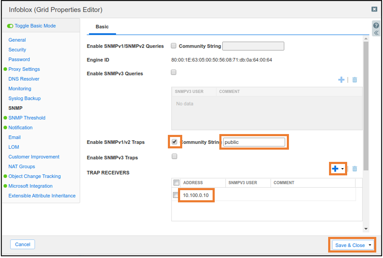Add a trap receiver with plus icon
Screen dimensions: 383x258
point(335,169)
